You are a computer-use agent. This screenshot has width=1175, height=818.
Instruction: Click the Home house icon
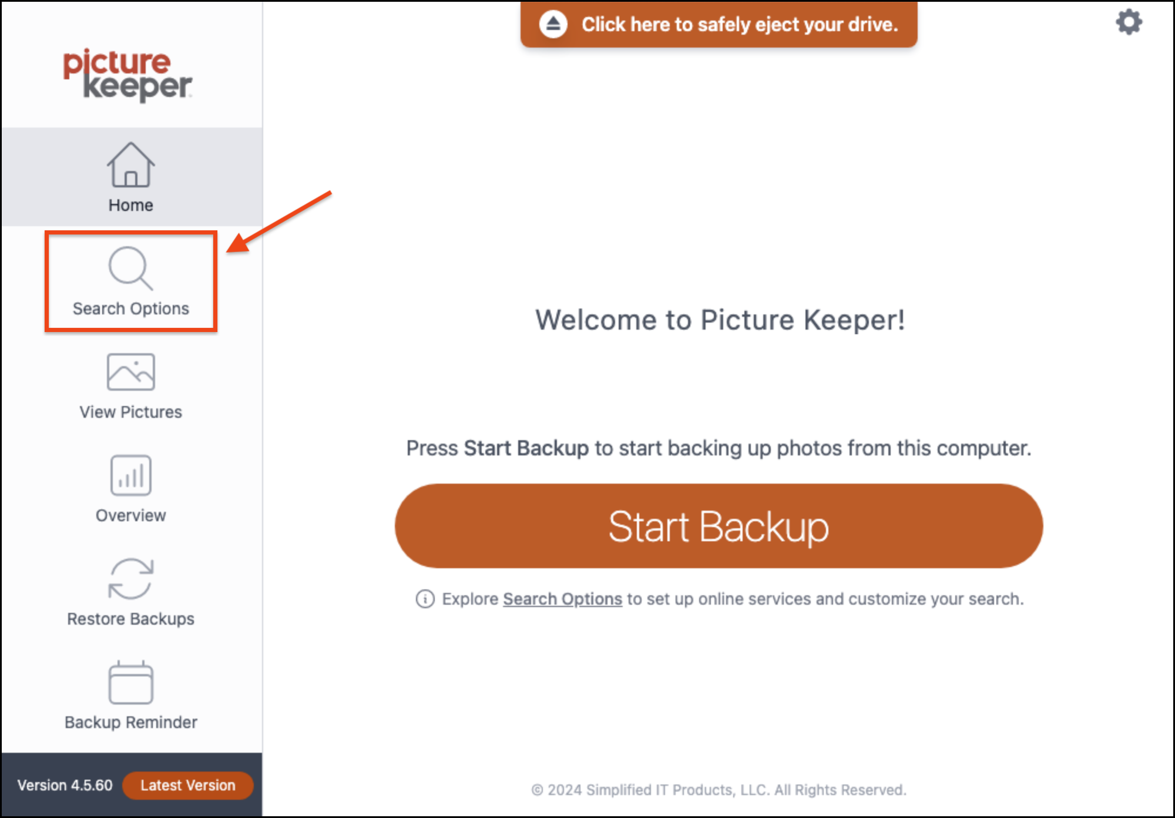130,165
